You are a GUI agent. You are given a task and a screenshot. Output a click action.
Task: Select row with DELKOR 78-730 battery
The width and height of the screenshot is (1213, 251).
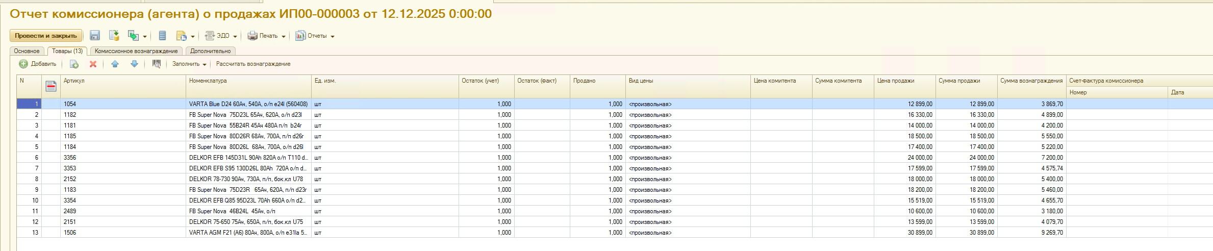[246, 179]
